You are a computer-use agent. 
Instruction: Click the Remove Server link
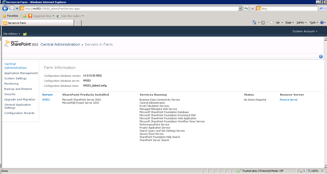click(x=288, y=100)
